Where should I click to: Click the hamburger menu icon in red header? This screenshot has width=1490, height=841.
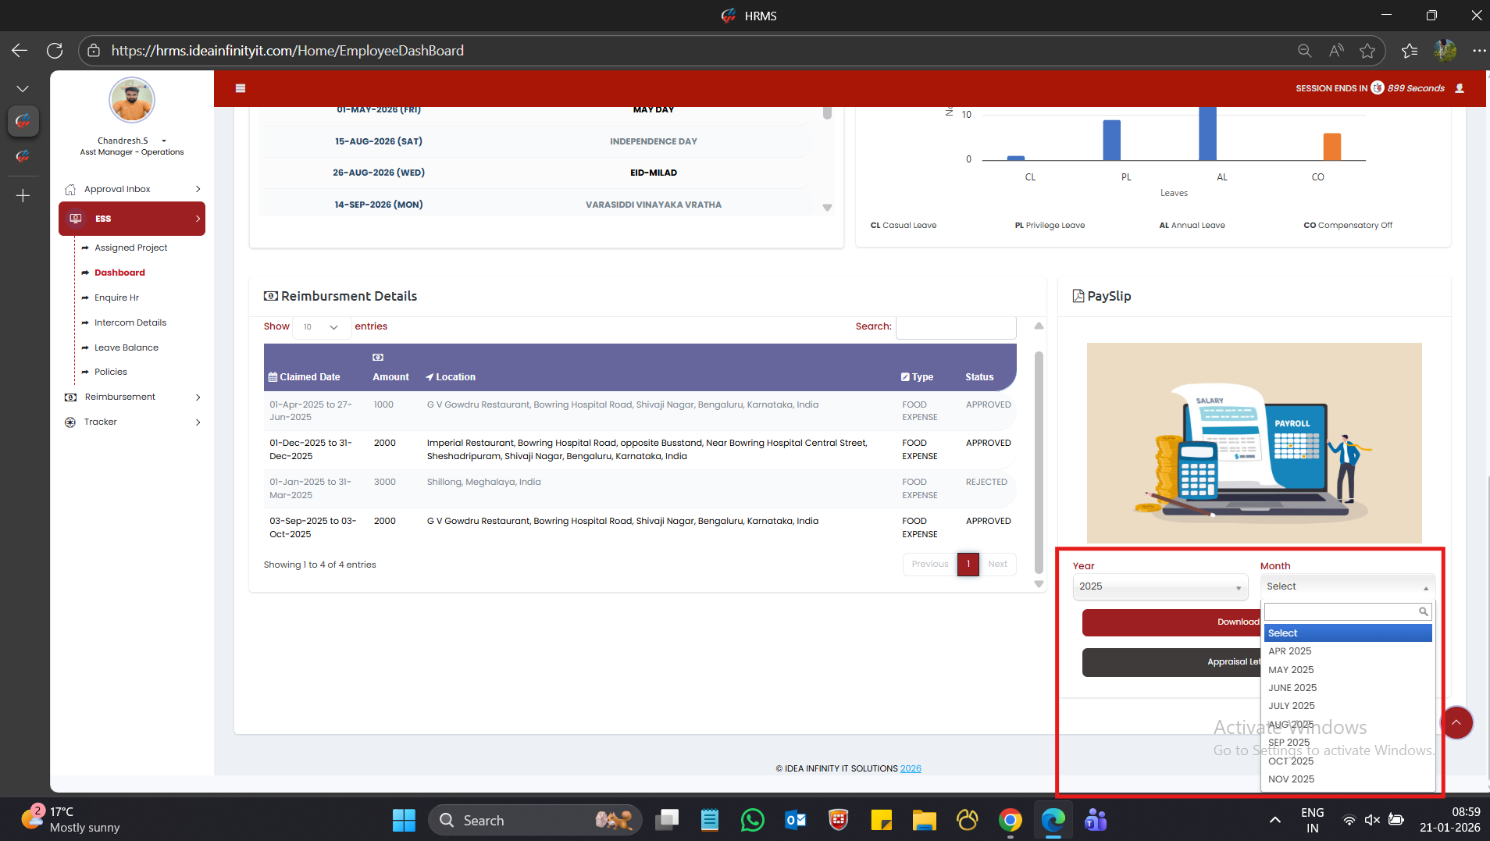241,88
